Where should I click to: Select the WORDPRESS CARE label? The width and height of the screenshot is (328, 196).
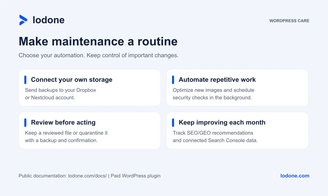pyautogui.click(x=289, y=21)
